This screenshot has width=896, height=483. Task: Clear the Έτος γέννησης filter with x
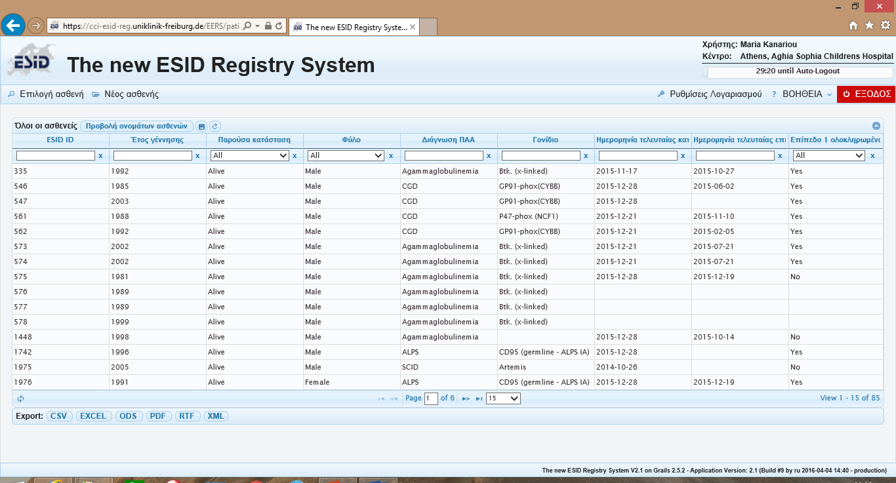coord(197,156)
